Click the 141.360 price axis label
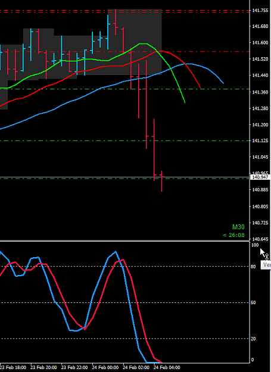 click(260, 92)
